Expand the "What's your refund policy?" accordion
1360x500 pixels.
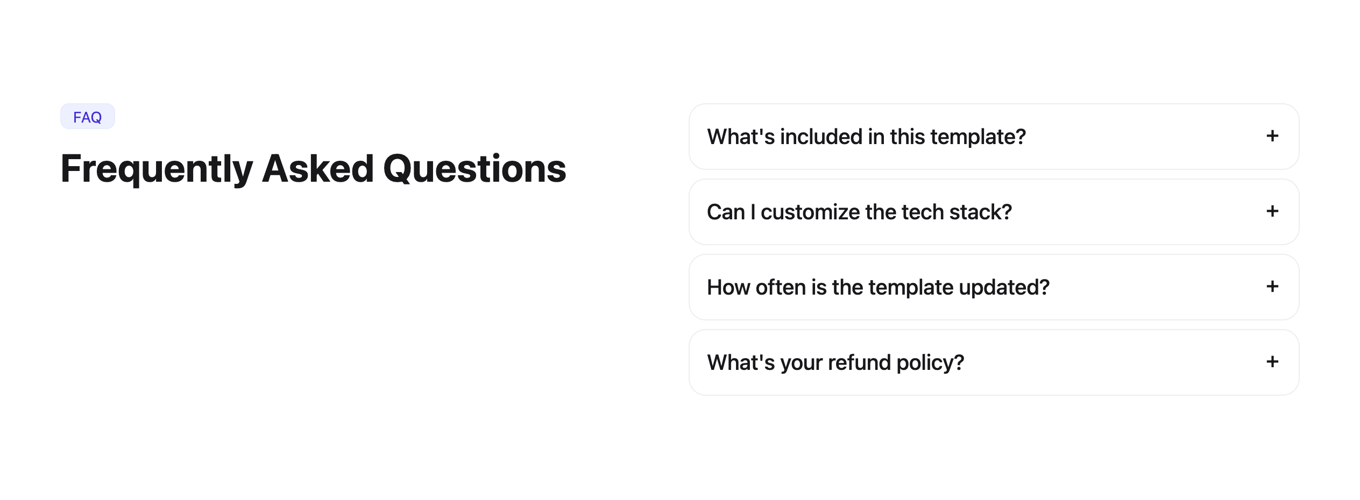[993, 362]
